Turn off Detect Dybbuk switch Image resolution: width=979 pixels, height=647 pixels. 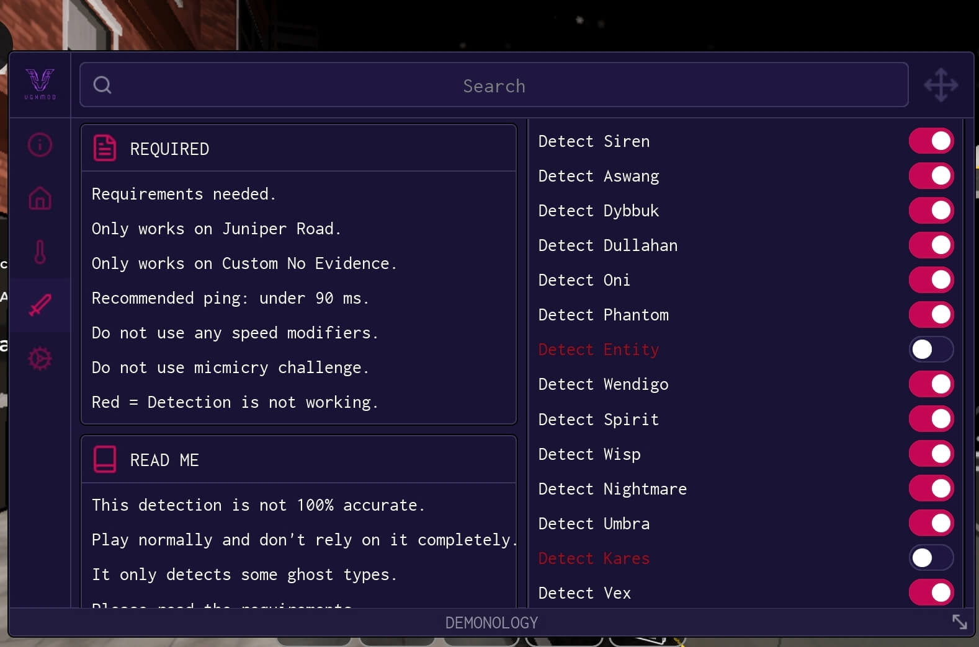pyautogui.click(x=931, y=210)
